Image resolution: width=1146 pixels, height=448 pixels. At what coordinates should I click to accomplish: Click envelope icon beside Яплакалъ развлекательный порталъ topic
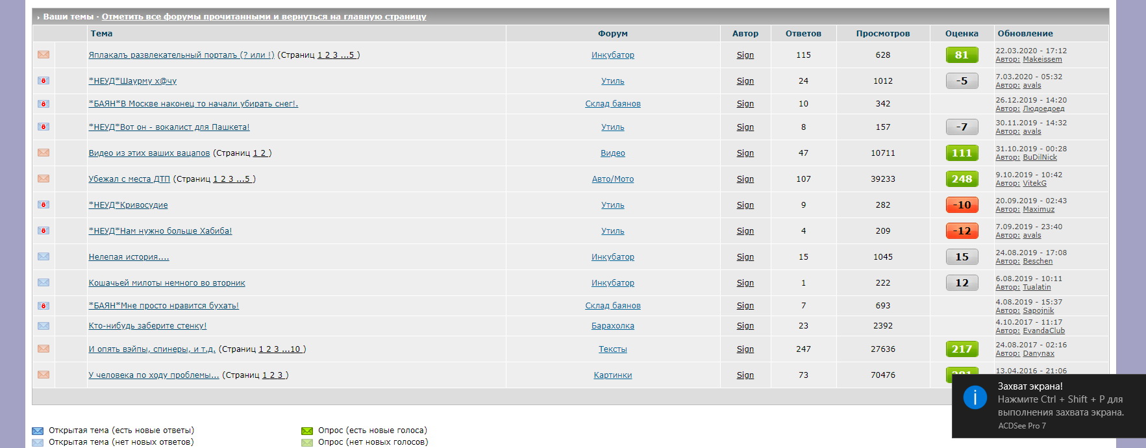pos(44,55)
